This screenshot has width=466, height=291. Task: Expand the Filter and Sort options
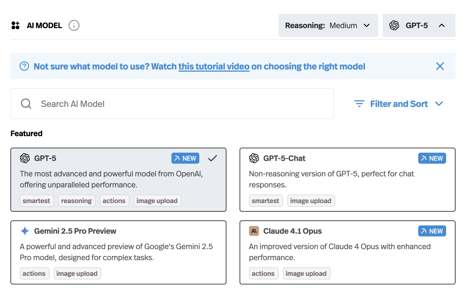399,104
